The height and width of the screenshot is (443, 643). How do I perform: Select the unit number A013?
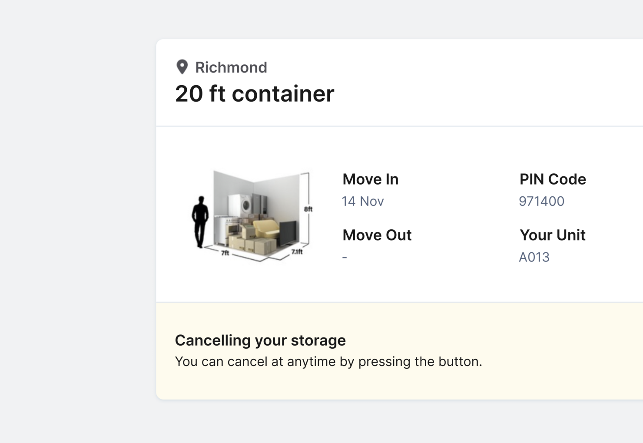[534, 257]
